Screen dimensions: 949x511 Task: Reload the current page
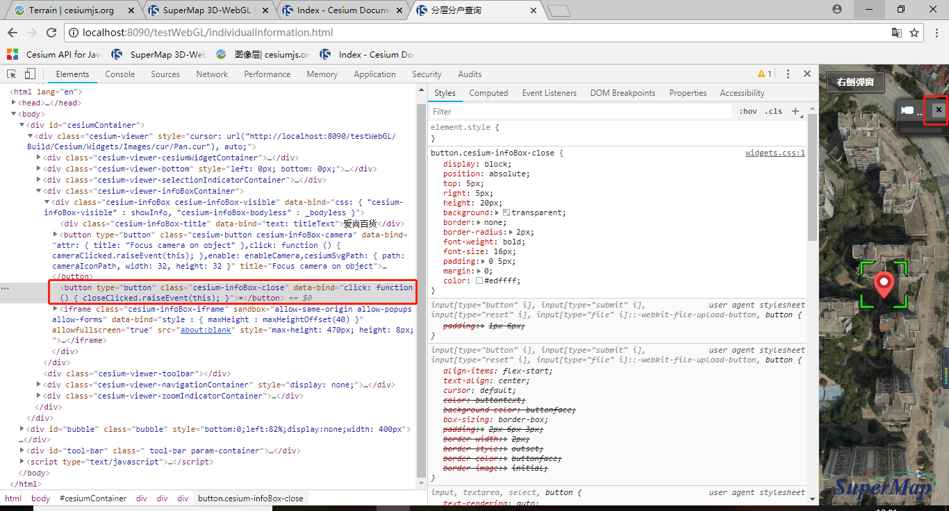pyautogui.click(x=51, y=33)
